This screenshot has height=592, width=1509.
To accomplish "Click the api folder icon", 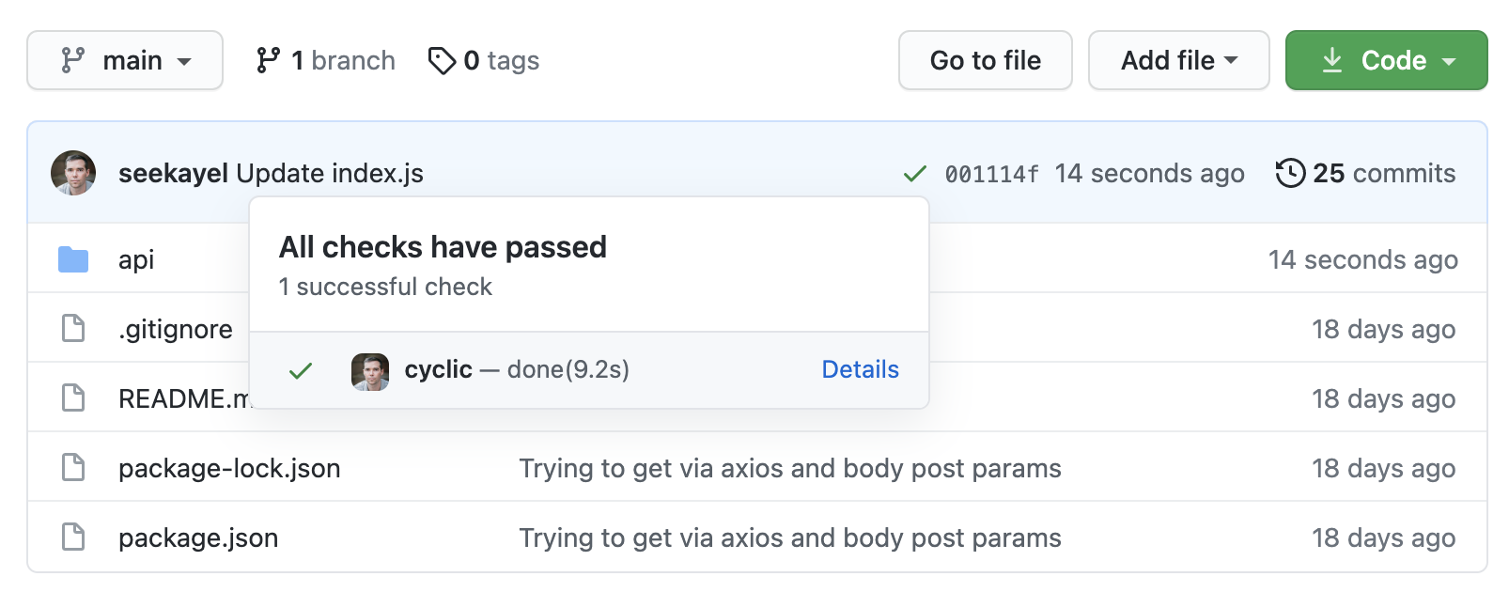I will (72, 259).
